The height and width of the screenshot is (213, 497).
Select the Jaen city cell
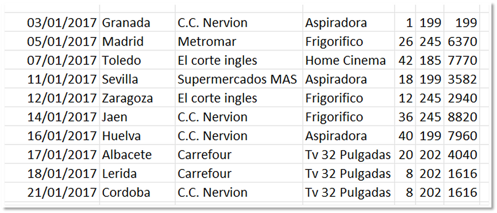[137, 117]
